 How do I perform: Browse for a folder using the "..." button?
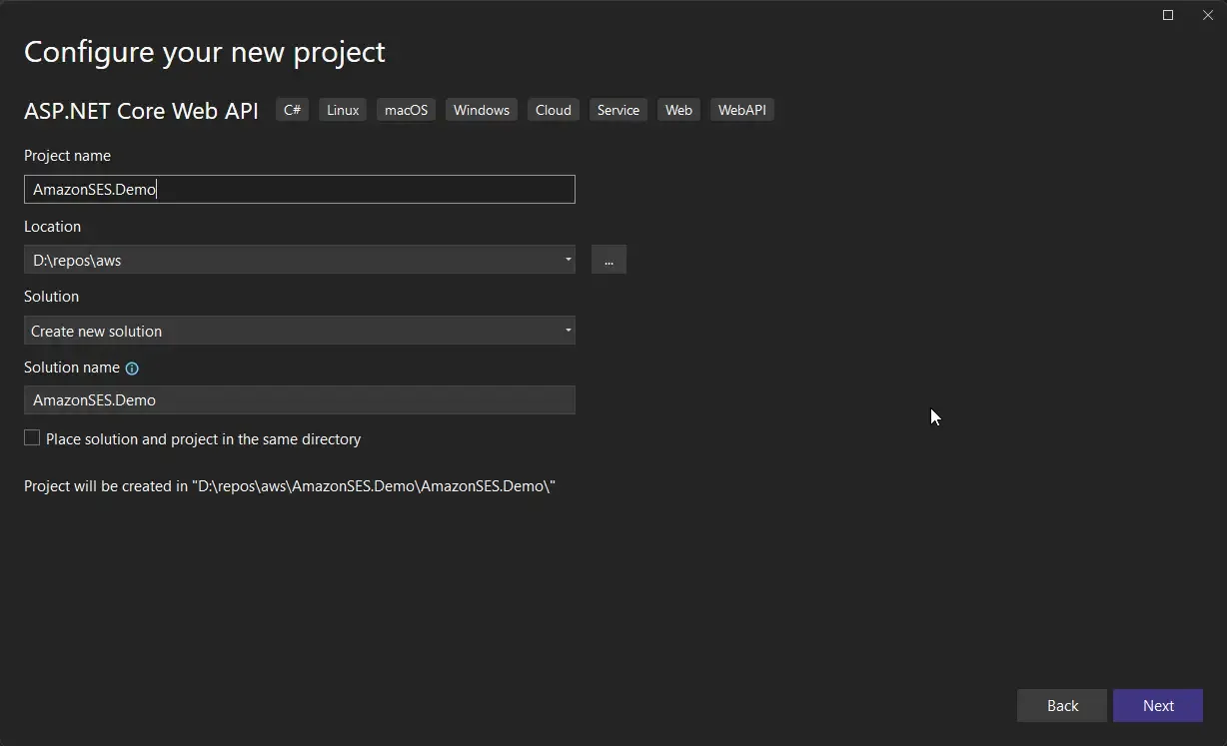coord(609,260)
